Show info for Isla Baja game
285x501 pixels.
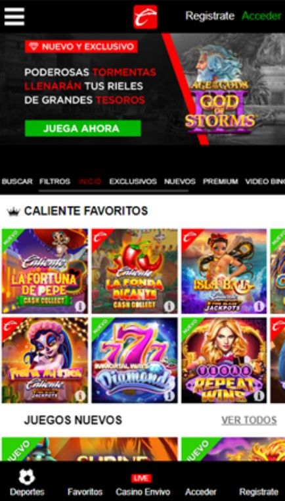259,306
